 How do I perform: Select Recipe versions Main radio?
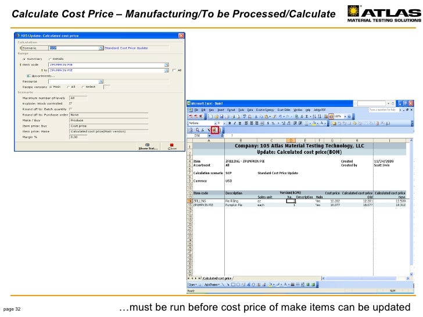(x=51, y=87)
